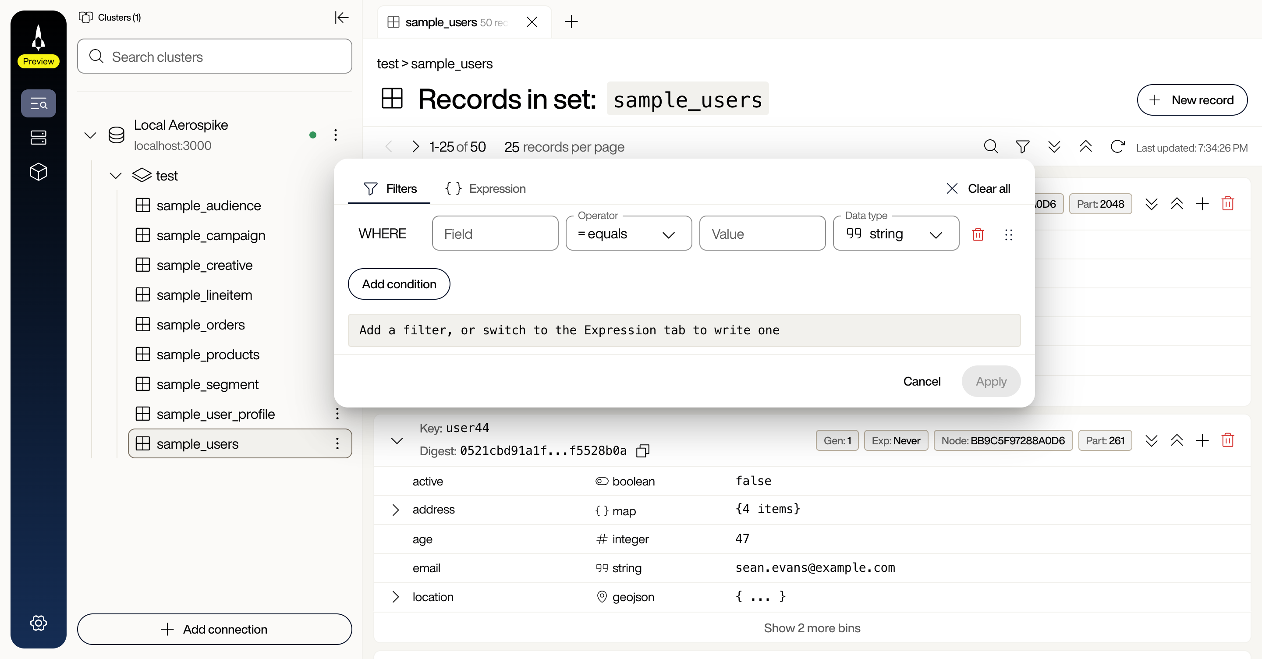Click email value sean.evans@example.com
The image size is (1262, 659).
click(815, 567)
